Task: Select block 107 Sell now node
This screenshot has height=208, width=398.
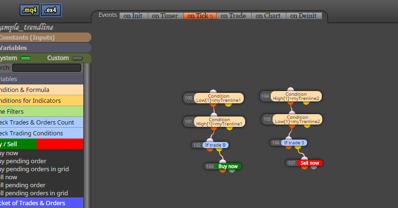Action: click(310, 163)
